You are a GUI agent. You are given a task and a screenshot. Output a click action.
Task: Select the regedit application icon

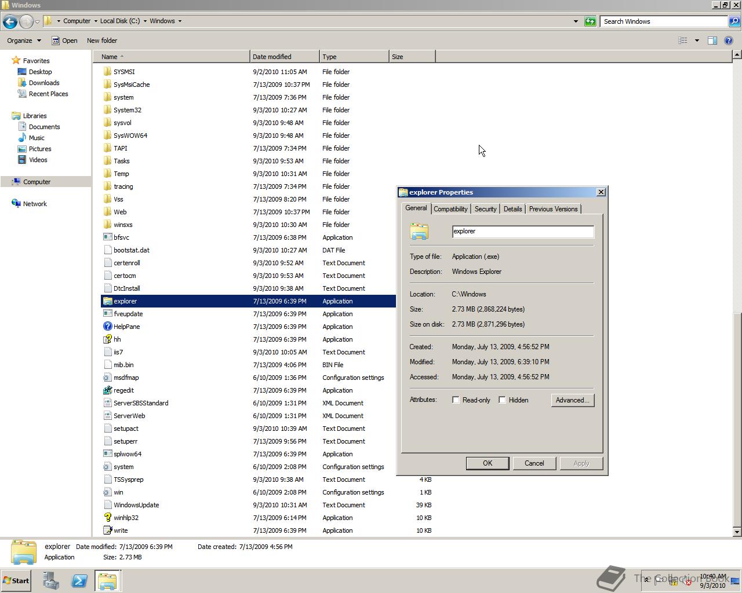click(x=107, y=390)
